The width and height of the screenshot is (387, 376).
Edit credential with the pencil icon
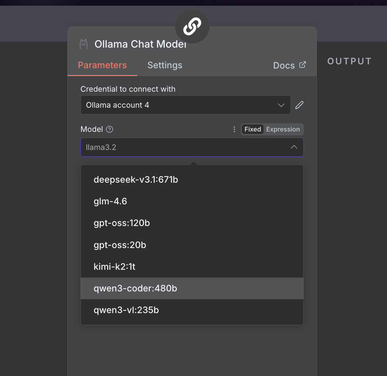pos(299,105)
